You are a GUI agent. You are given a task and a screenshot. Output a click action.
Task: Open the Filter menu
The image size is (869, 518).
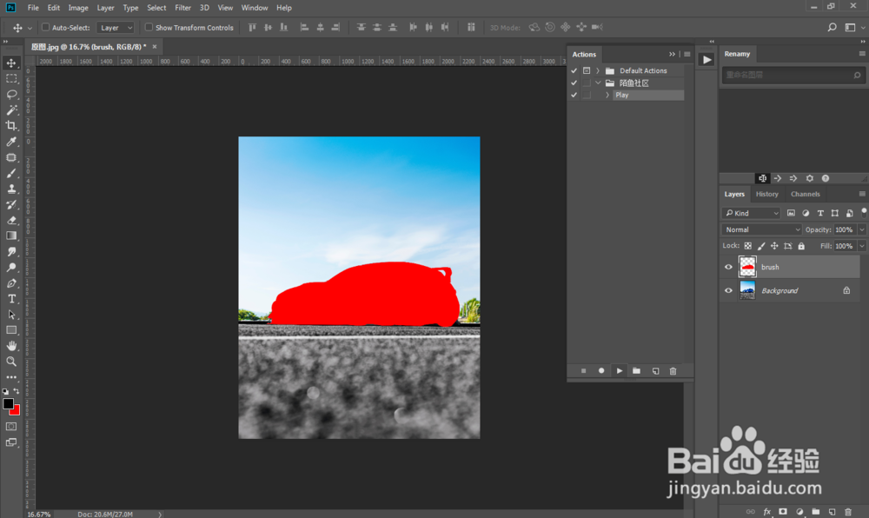click(x=182, y=8)
